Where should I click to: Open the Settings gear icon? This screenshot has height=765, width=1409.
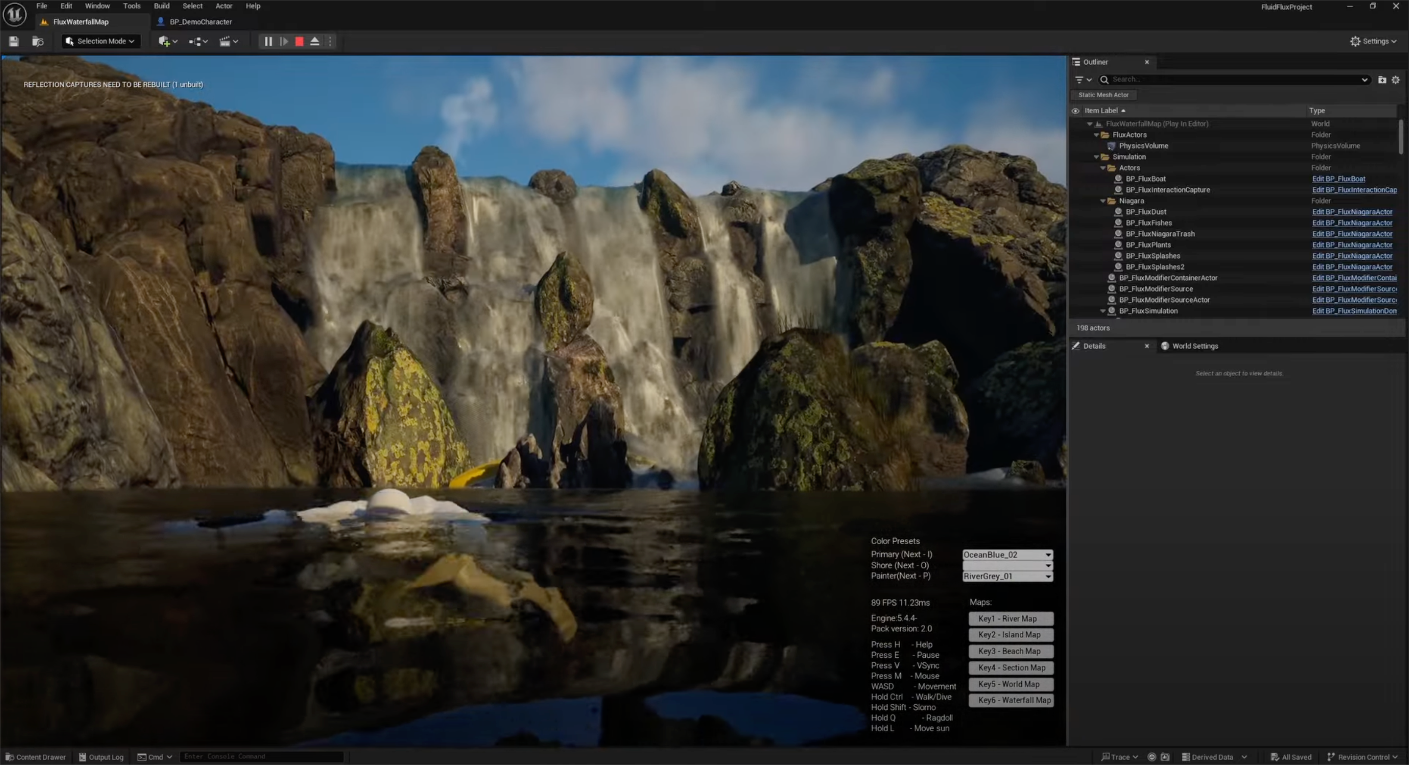point(1355,41)
